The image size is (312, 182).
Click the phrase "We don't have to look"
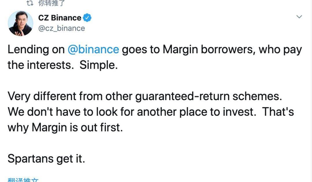pos(61,112)
